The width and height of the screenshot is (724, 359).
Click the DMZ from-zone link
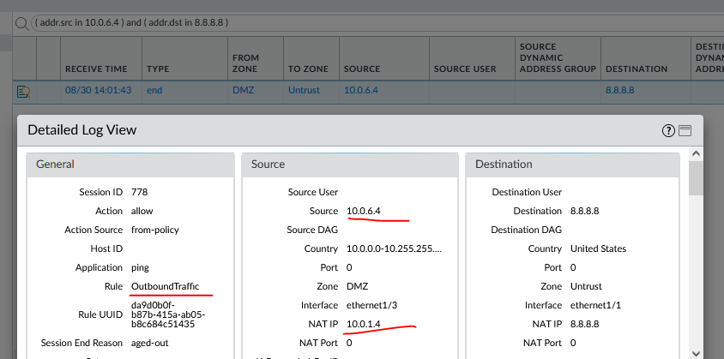(x=244, y=89)
